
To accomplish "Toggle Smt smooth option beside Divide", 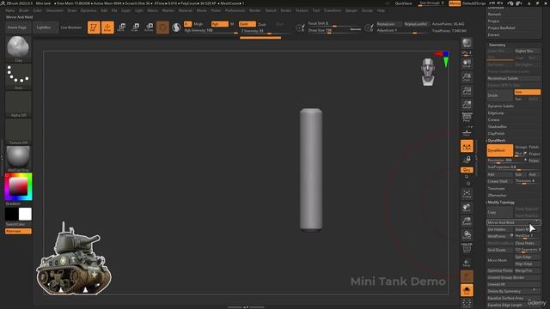I will pos(527,92).
